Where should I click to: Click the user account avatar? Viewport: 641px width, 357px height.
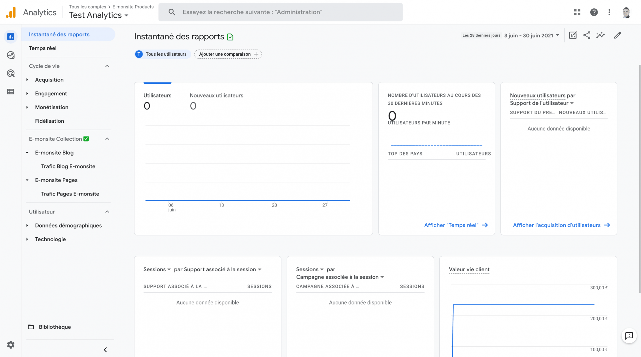pos(626,12)
